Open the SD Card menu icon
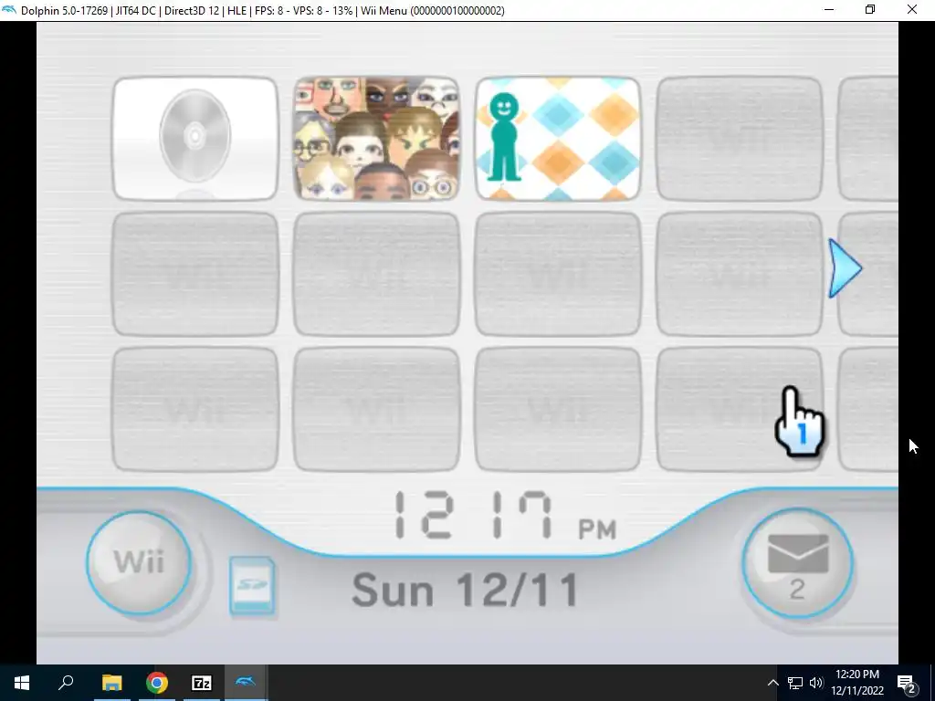The width and height of the screenshot is (935, 701). point(252,586)
